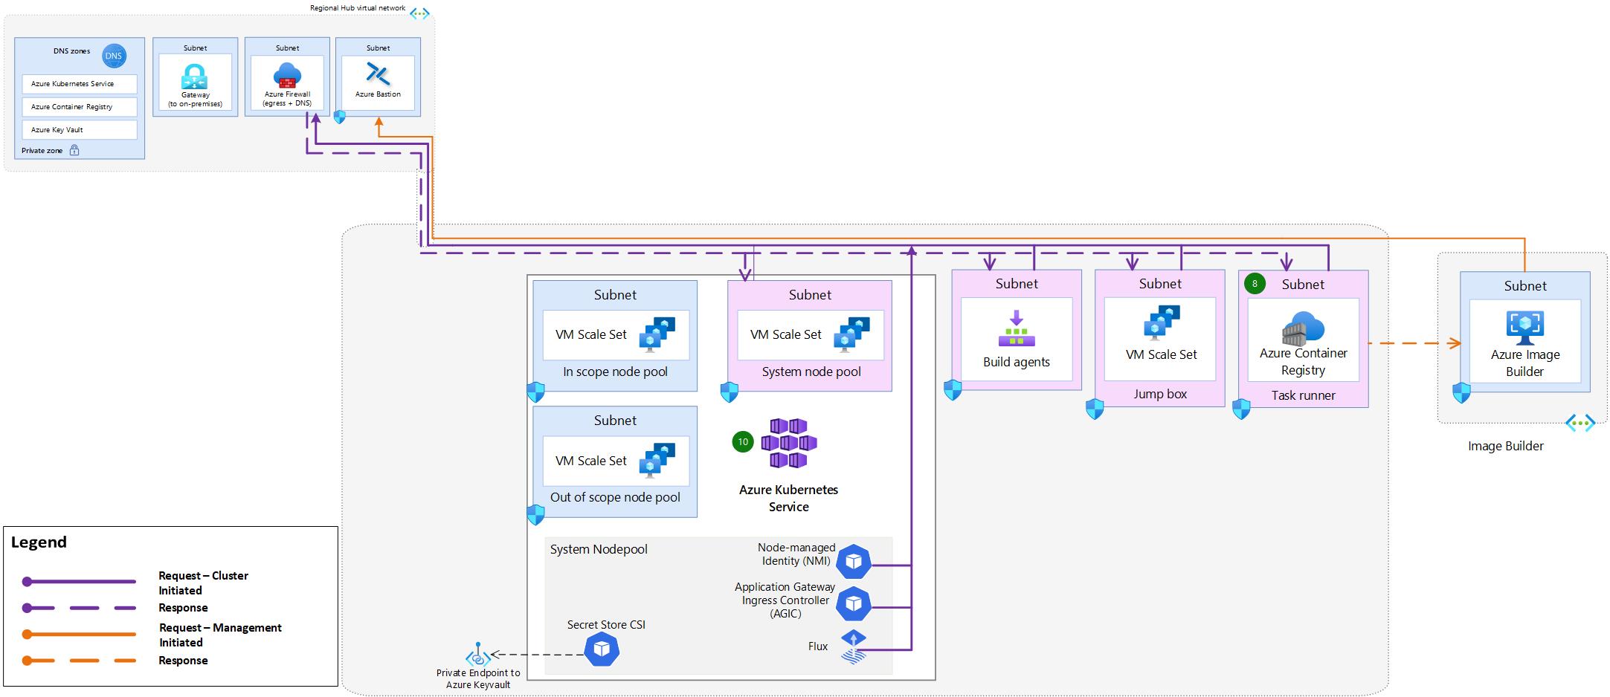Click the Regional Hub virtual network icon
Screen dimensions: 1610x697
(419, 13)
